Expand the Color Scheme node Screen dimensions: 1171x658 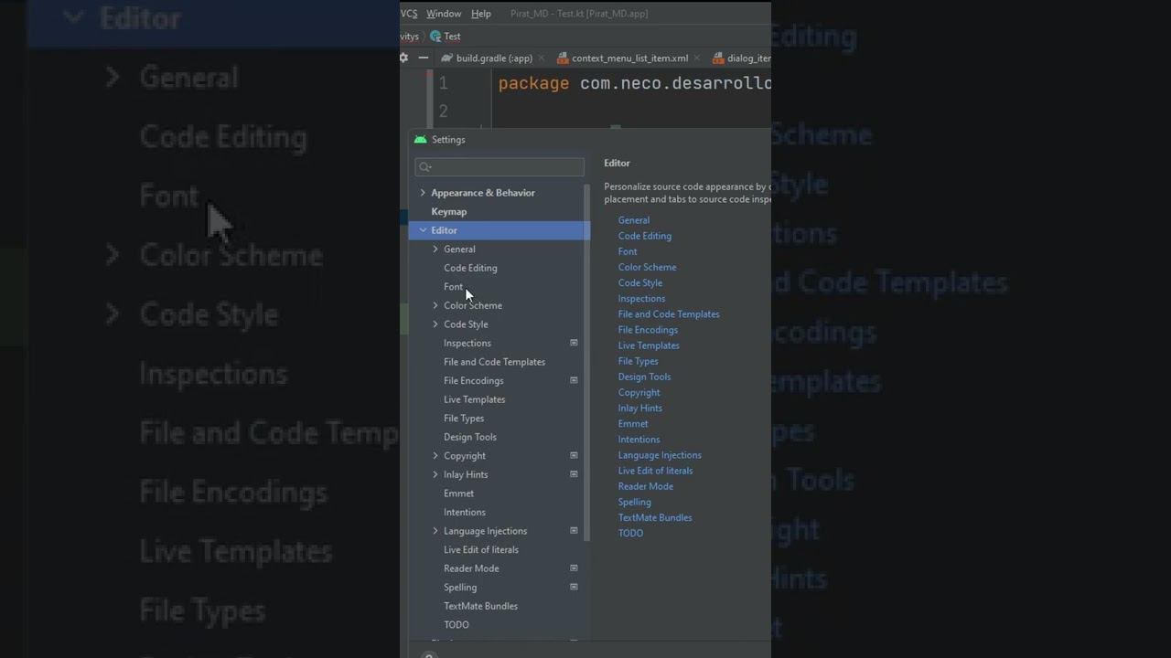coord(435,305)
